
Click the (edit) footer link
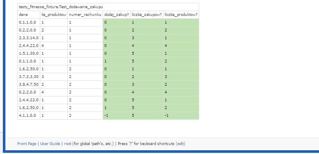(x=181, y=144)
